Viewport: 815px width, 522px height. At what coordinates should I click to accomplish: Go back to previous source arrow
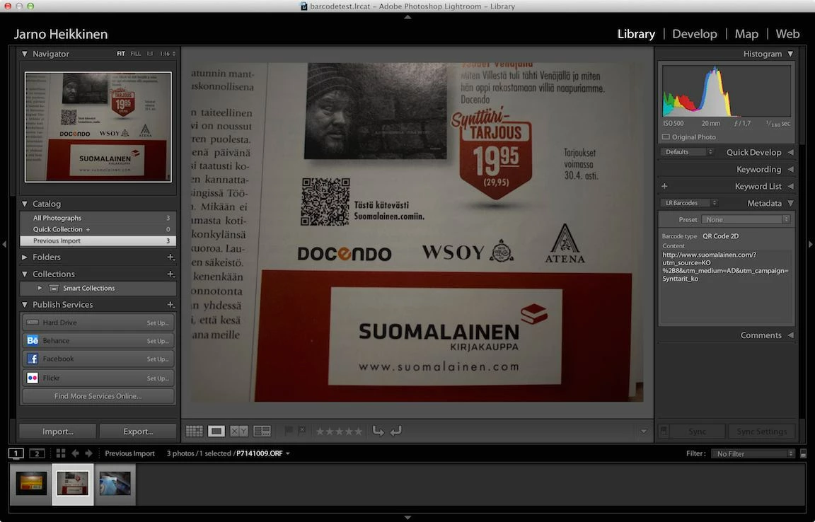tap(76, 453)
